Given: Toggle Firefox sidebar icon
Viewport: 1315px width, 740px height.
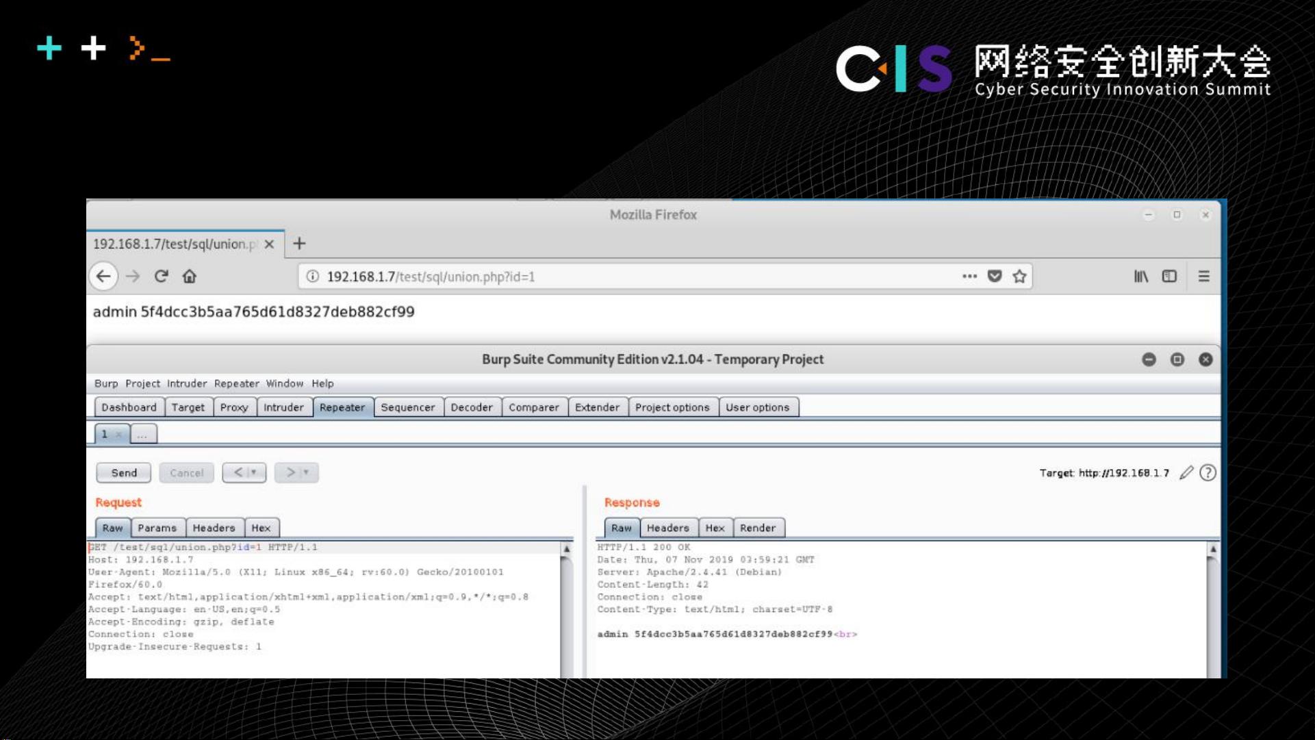Looking at the screenshot, I should [x=1169, y=277].
